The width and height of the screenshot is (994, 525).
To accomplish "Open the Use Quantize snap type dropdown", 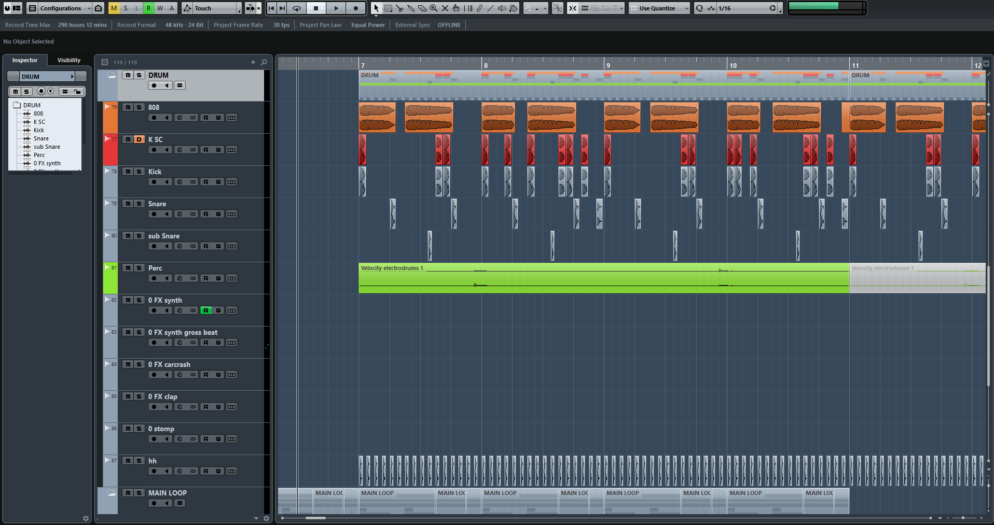I will click(x=659, y=8).
